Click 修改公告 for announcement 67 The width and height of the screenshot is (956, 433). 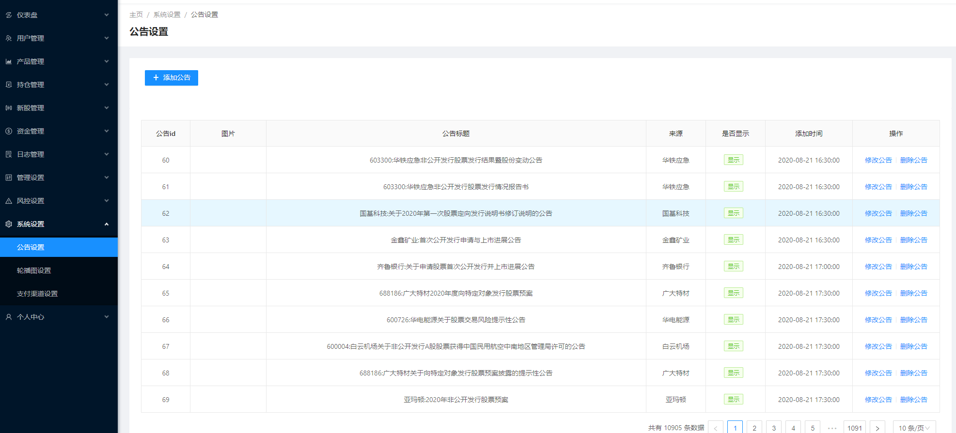click(x=878, y=346)
